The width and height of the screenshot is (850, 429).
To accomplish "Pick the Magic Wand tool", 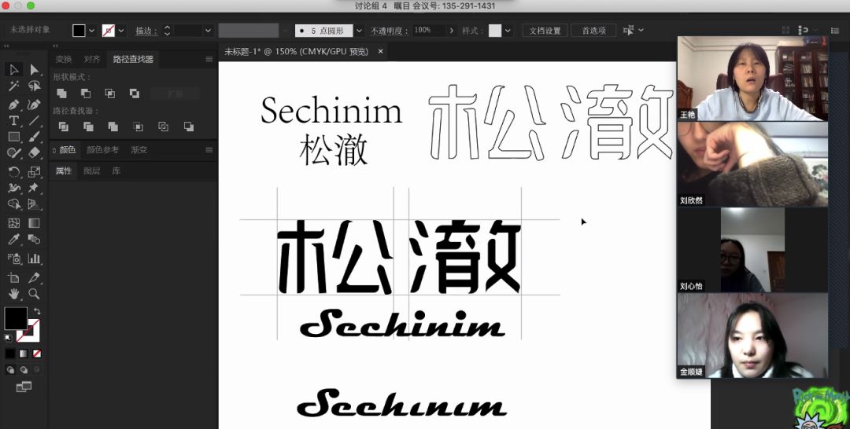I will pyautogui.click(x=13, y=86).
